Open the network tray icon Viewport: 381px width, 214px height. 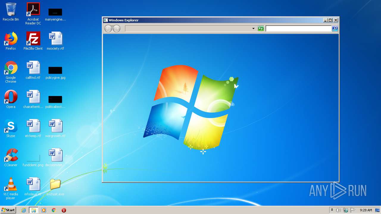[x=346, y=210]
